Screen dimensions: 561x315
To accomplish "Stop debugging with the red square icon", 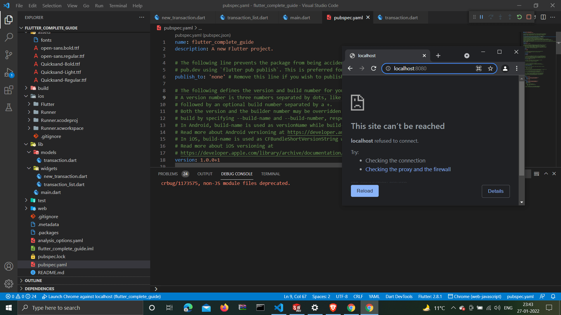I will (x=529, y=17).
